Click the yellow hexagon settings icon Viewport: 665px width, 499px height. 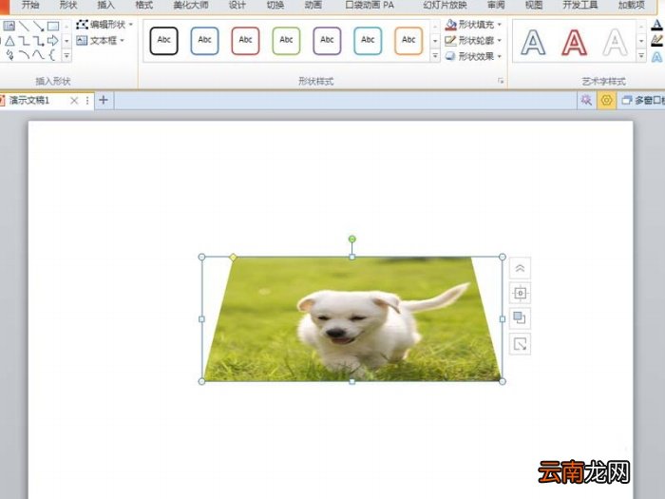(606, 100)
